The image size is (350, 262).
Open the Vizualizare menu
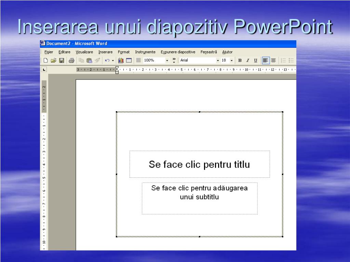pyautogui.click(x=84, y=52)
